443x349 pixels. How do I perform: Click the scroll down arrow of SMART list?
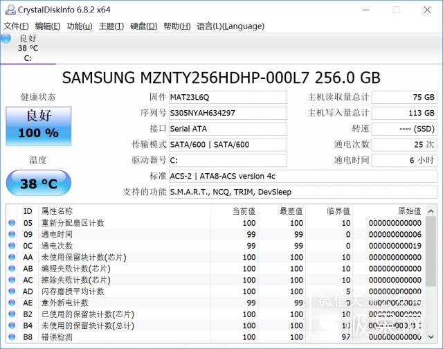click(x=431, y=337)
